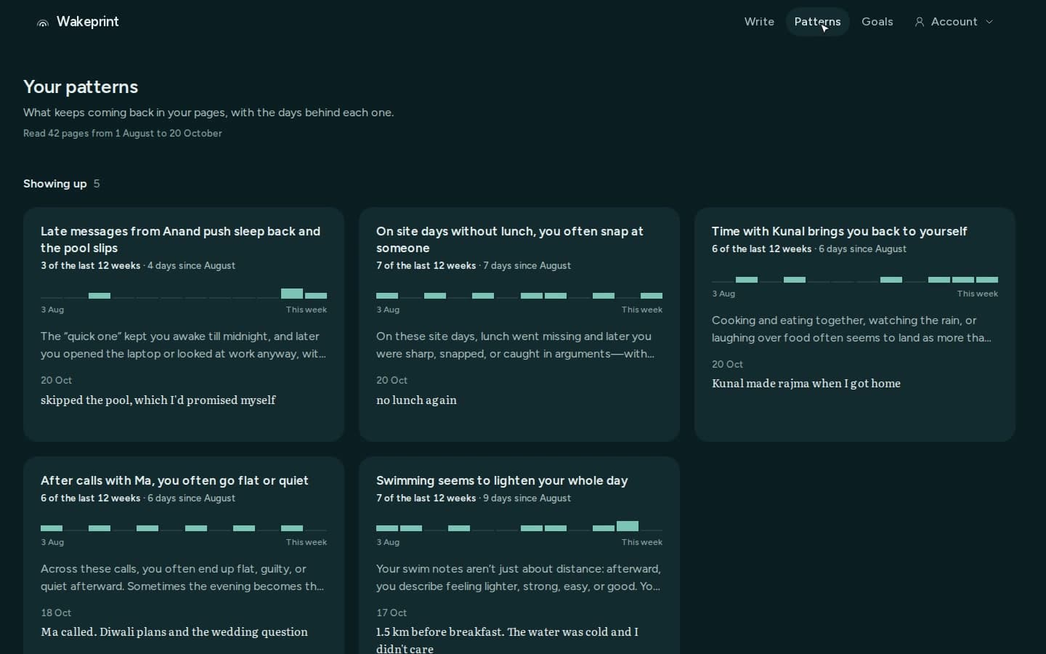This screenshot has height=654, width=1046.
Task: Click summary 'The "quick one" kept you awake'
Action: point(184,345)
